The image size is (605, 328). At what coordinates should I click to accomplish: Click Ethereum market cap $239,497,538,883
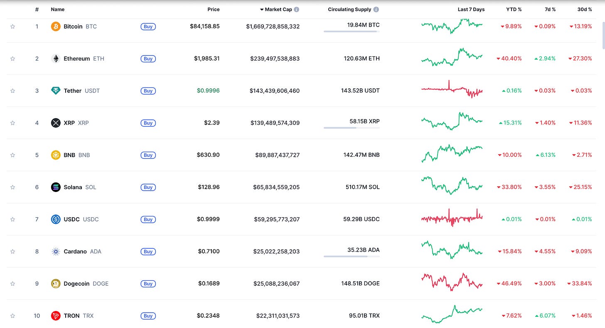(275, 58)
